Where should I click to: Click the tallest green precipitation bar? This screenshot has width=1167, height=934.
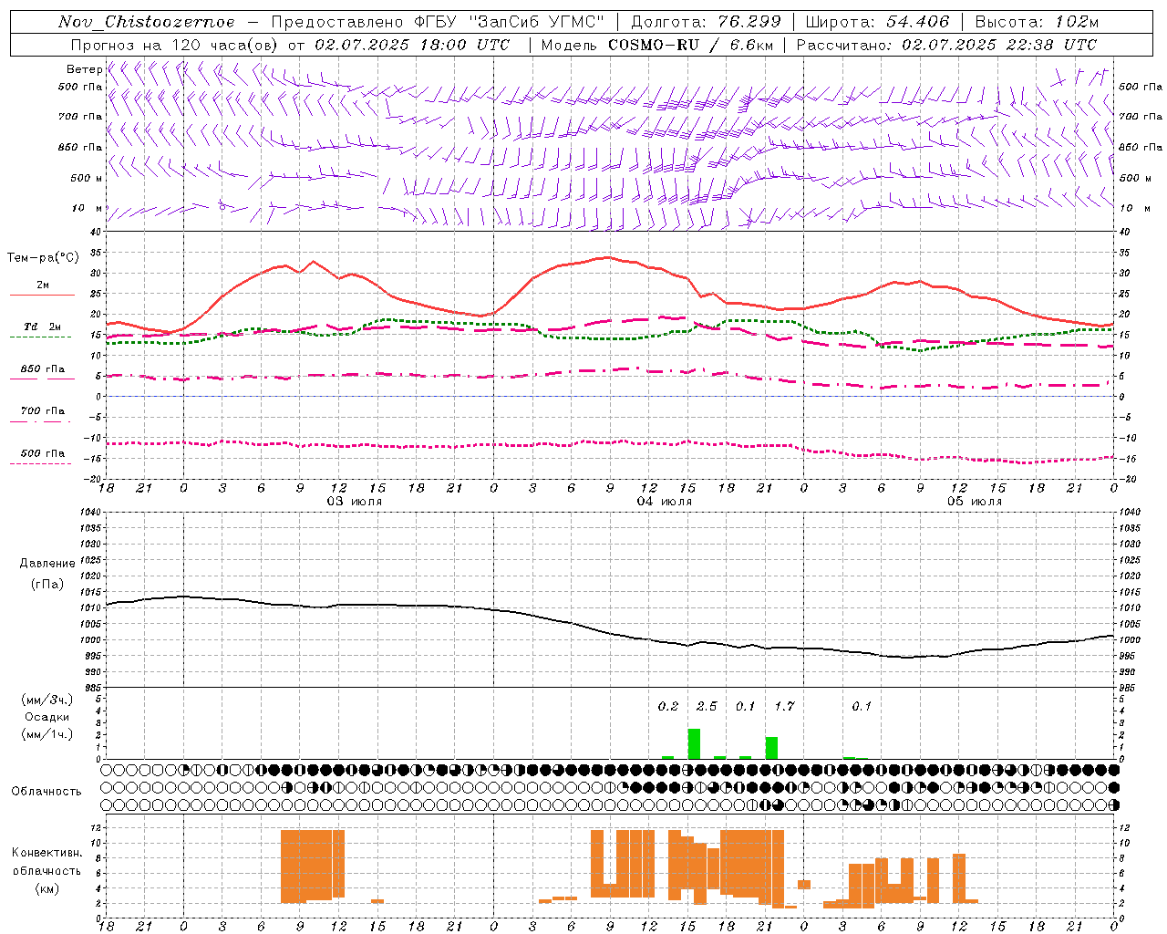[694, 743]
